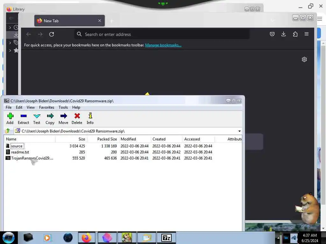326x244 pixels.
Task: Sort by the Packed Size column header
Action: (x=103, y=139)
